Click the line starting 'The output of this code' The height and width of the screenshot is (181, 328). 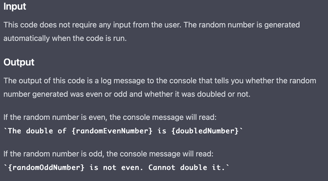160,81
